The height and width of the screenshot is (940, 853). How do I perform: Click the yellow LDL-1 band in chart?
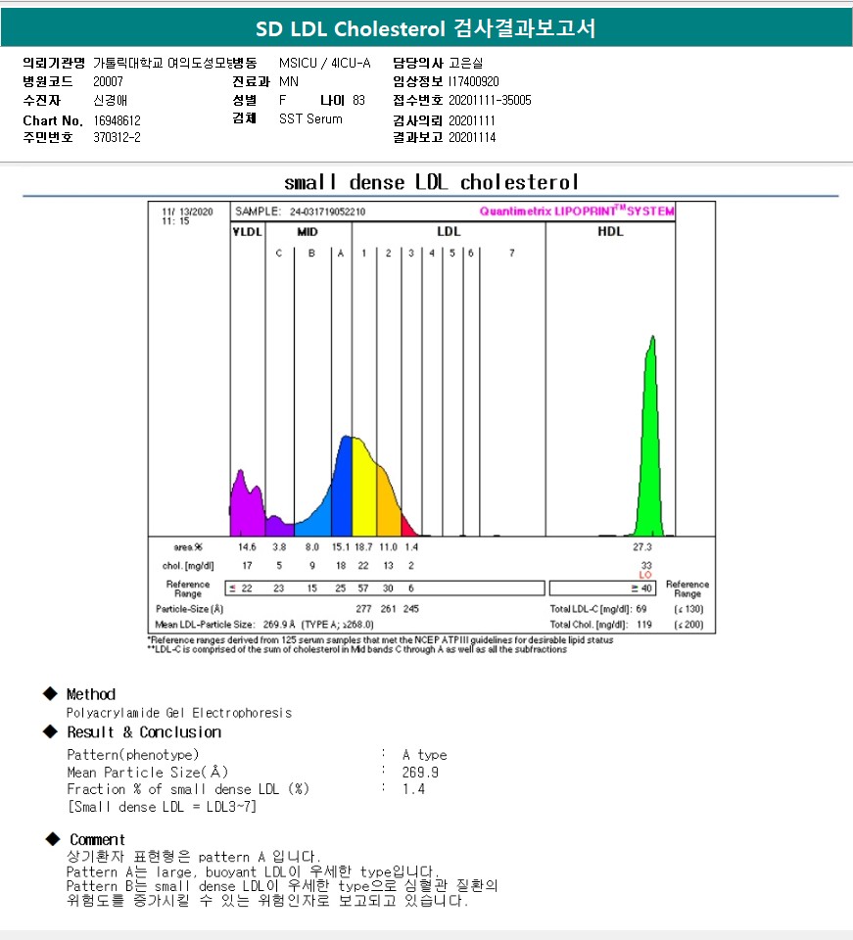coord(364,492)
